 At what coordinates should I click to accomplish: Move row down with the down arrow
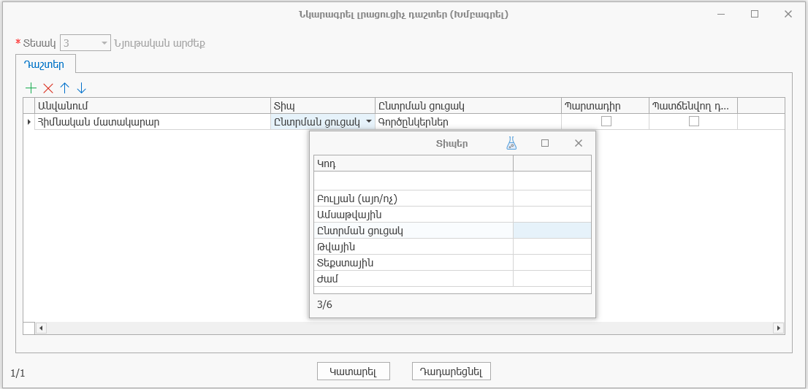click(81, 88)
